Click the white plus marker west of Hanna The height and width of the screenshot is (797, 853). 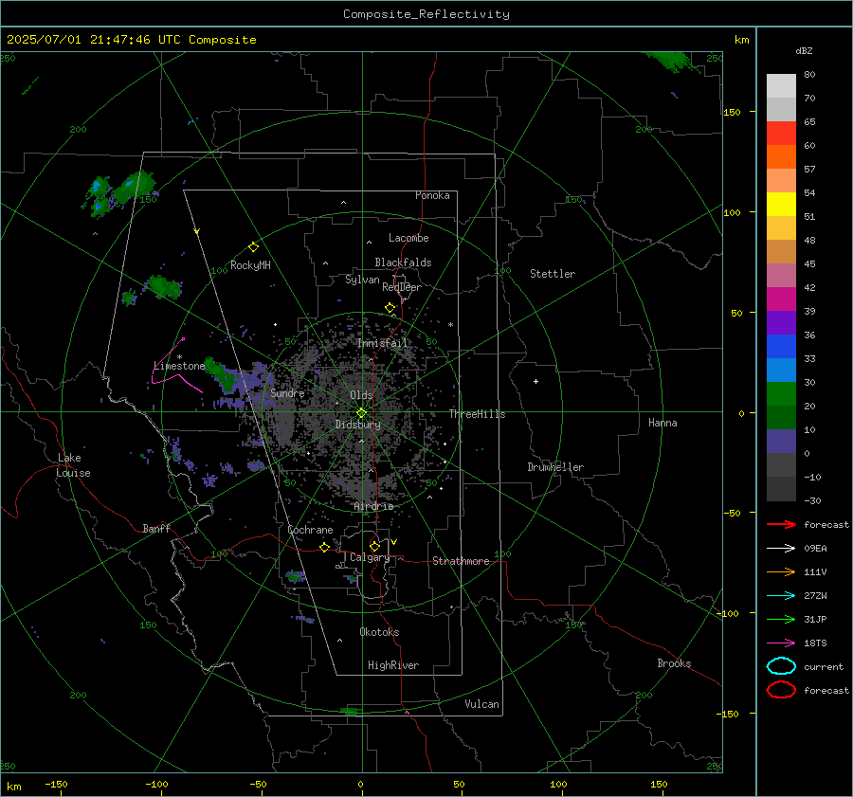tap(535, 381)
